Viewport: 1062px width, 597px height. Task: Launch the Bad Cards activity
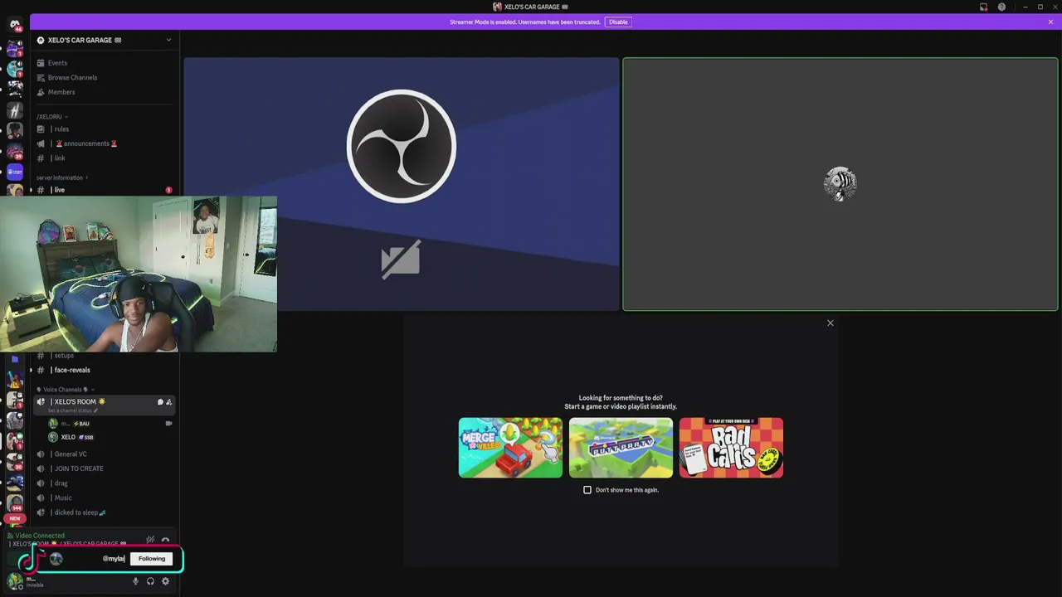731,448
